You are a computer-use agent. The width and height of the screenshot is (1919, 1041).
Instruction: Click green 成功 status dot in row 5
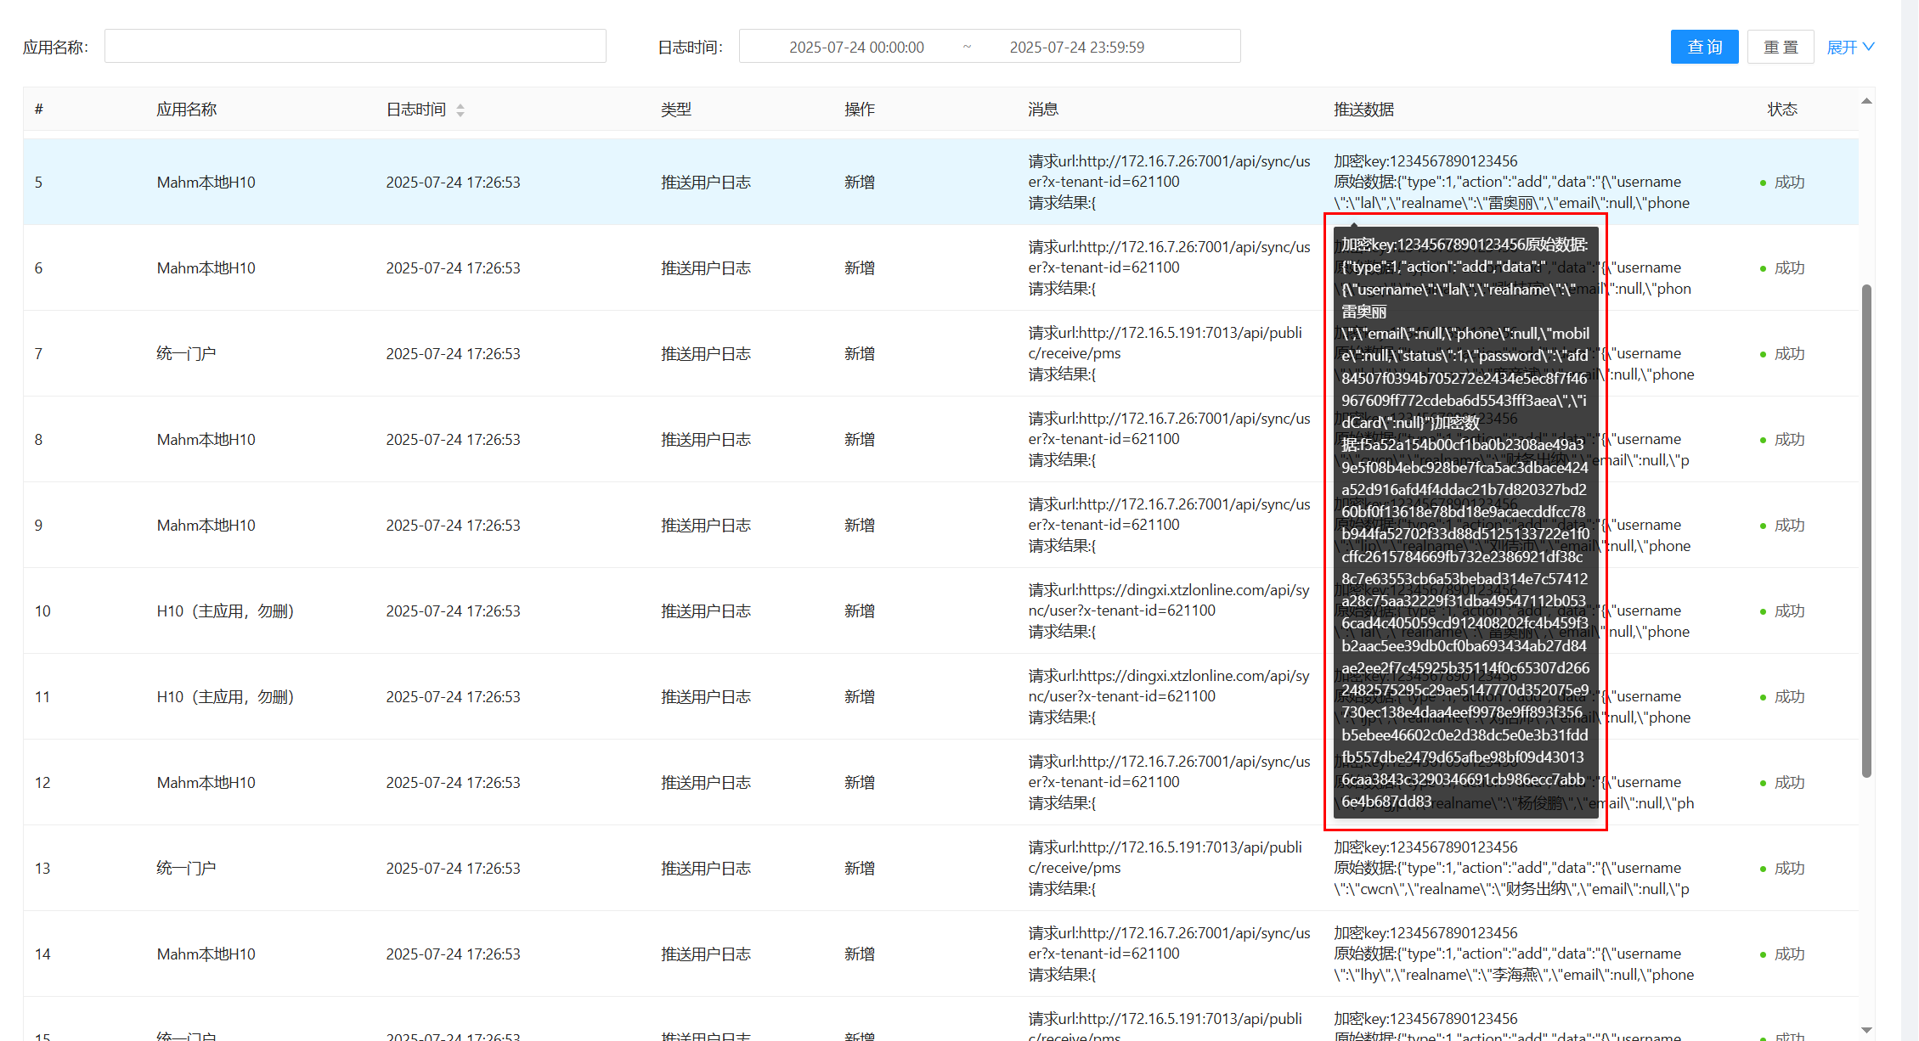click(1763, 183)
